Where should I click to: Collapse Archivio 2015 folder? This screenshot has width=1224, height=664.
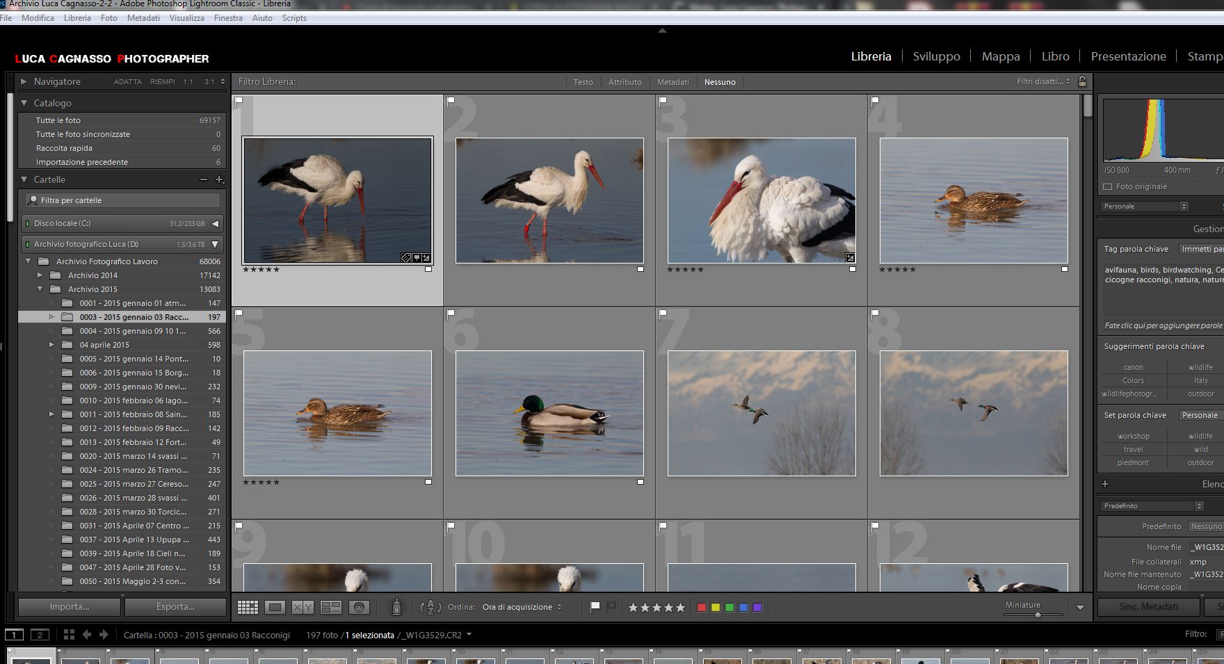[x=40, y=289]
